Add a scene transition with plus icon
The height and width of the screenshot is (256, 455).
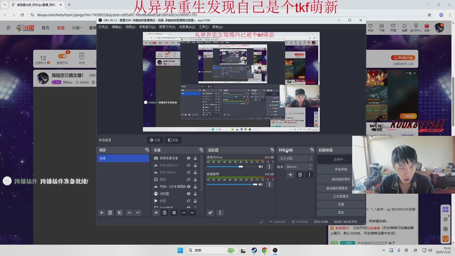(x=291, y=175)
